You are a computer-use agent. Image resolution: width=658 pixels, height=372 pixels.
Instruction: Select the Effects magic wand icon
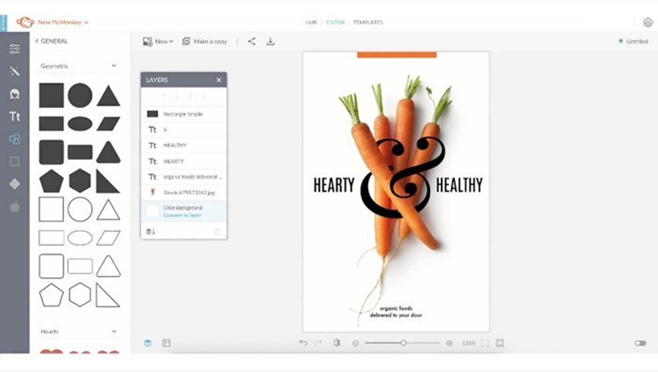coord(15,71)
